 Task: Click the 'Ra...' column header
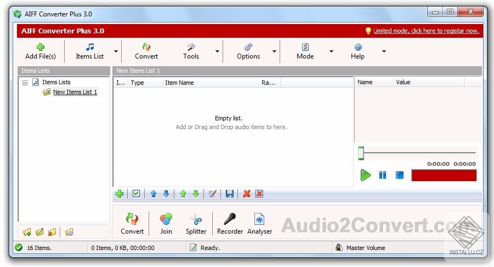(269, 83)
